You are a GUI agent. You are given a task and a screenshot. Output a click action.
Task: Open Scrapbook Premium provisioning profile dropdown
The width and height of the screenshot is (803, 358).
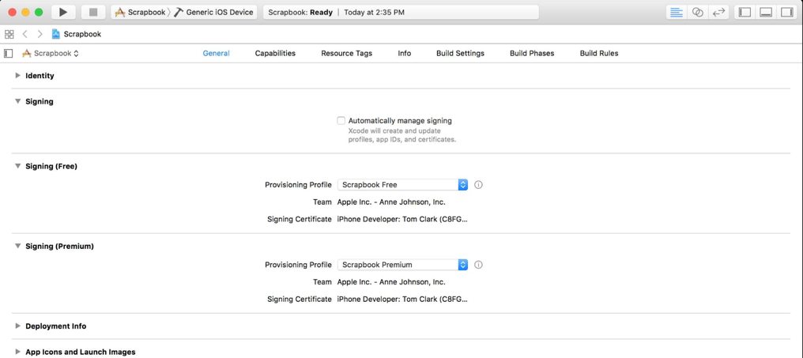pyautogui.click(x=402, y=265)
